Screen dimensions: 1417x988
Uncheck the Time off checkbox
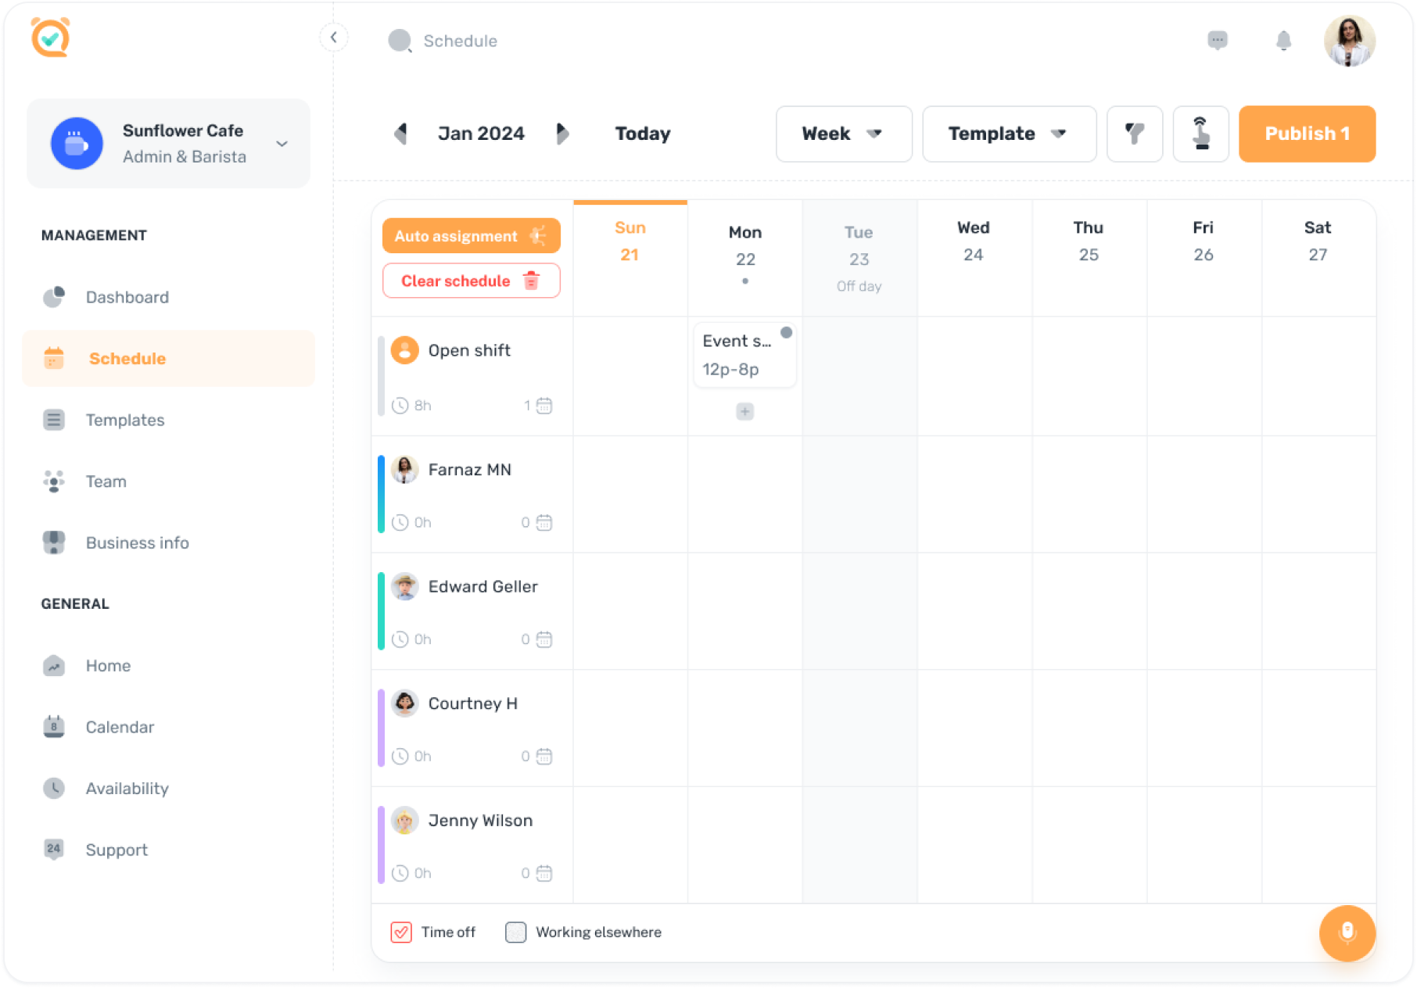pos(401,932)
